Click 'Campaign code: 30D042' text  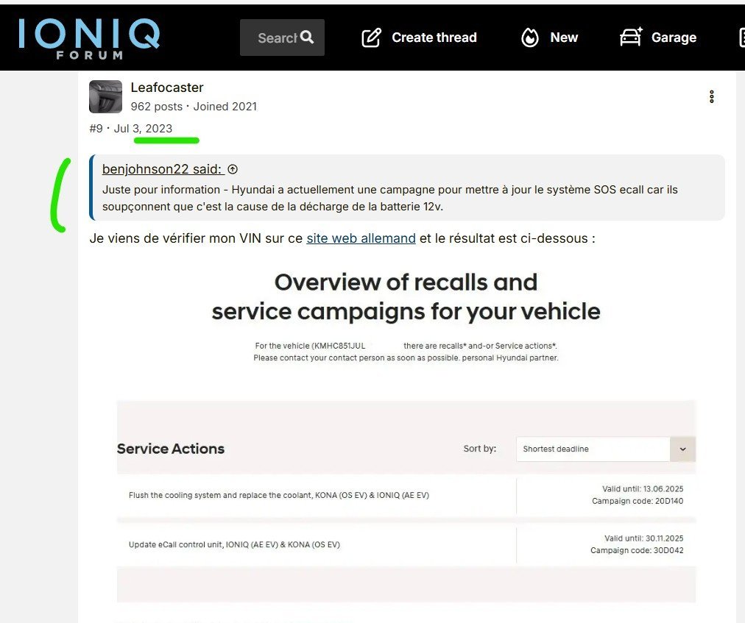pos(637,550)
